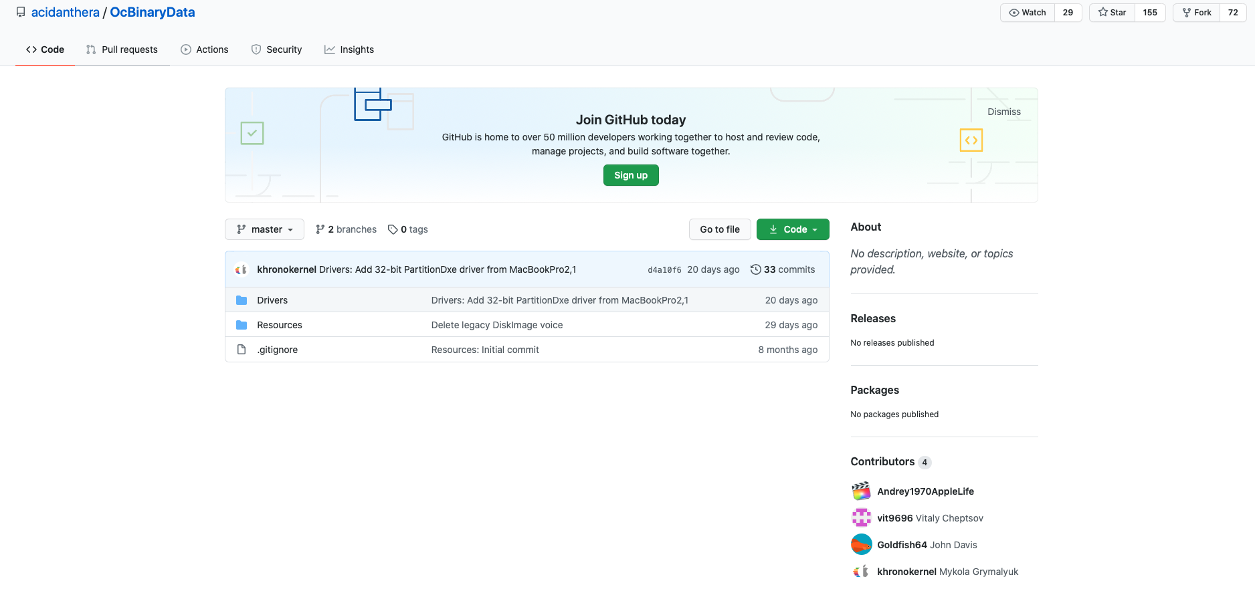Open the .gitignore file
The image size is (1255, 591).
pos(278,350)
